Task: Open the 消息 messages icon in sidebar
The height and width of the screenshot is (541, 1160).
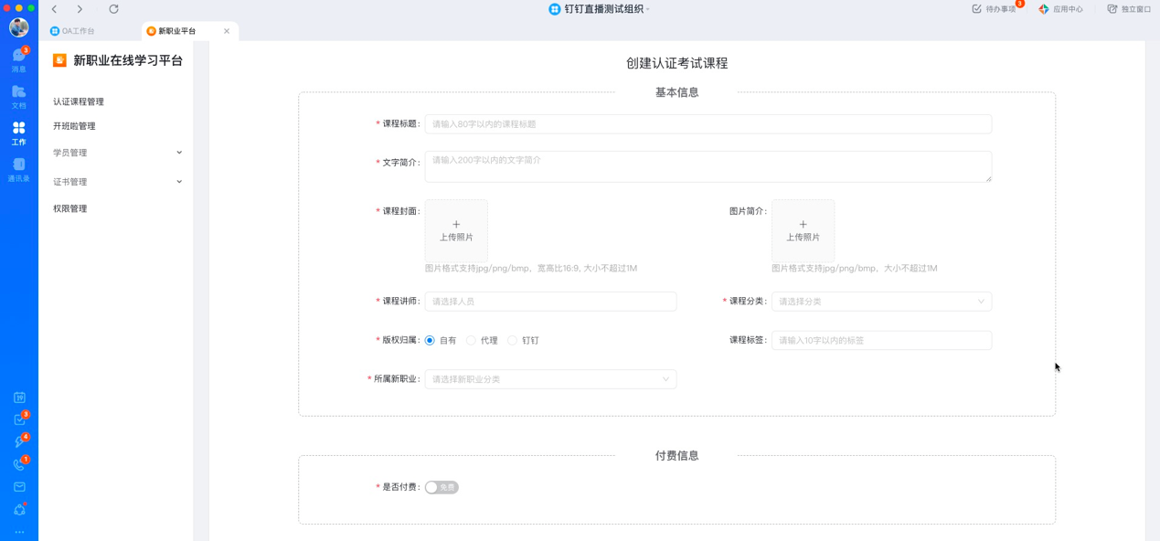Action: coord(18,59)
